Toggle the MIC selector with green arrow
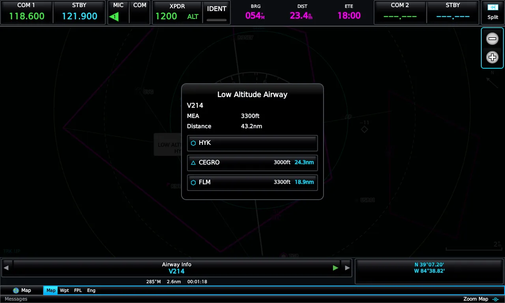Image resolution: width=505 pixels, height=303 pixels. tap(118, 13)
